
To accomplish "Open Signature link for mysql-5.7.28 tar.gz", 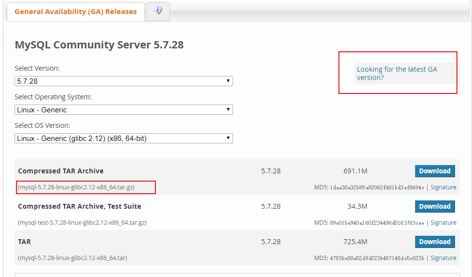I will (x=443, y=187).
